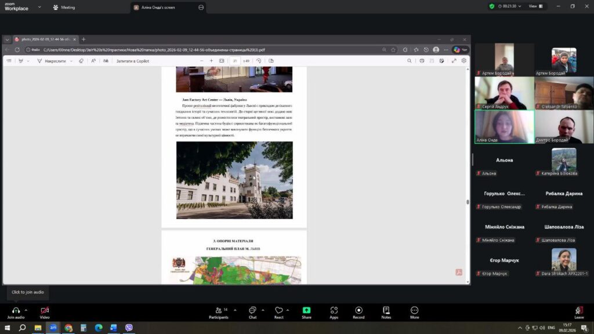Leave the Zoom meeting
594x334 pixels.
click(x=579, y=312)
